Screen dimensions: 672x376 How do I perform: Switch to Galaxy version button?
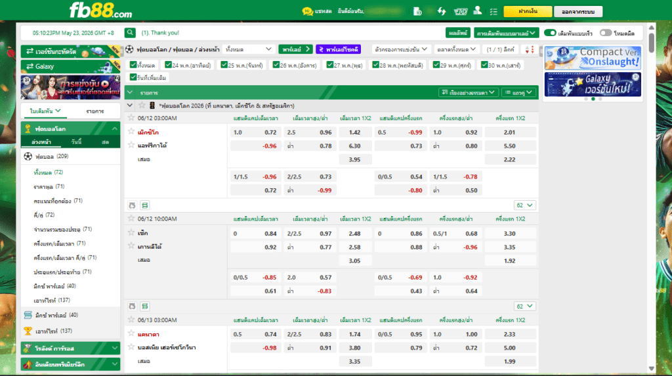coord(71,66)
